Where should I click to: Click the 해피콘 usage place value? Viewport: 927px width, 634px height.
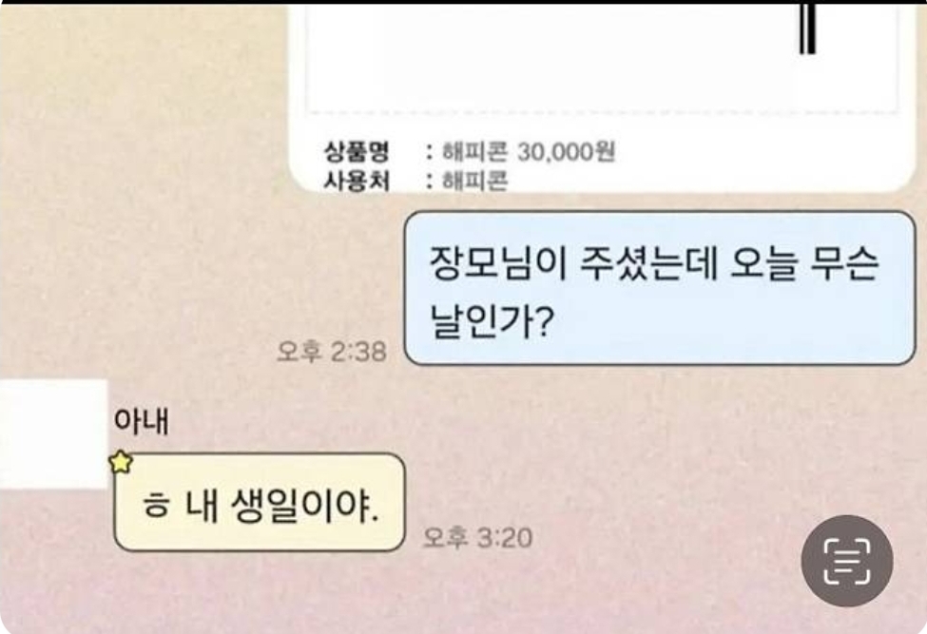pos(474,181)
